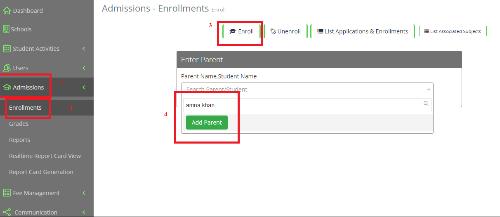Collapse the Search Parent/Student dropdown arrow

[x=429, y=90]
